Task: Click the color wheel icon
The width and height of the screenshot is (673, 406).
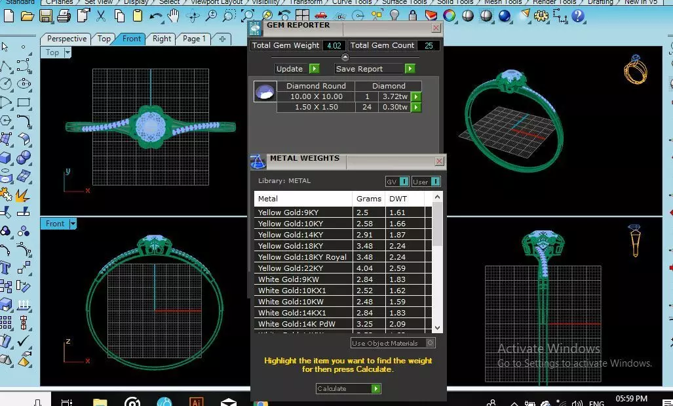Action: (x=450, y=16)
